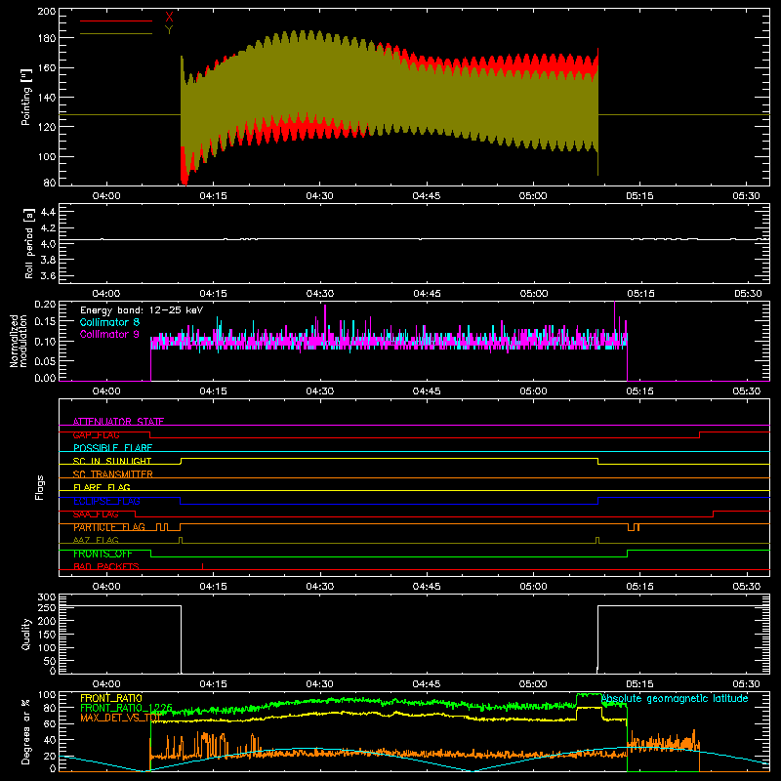Click the "GAP_FLAG" label
781x781 pixels.
pos(96,434)
